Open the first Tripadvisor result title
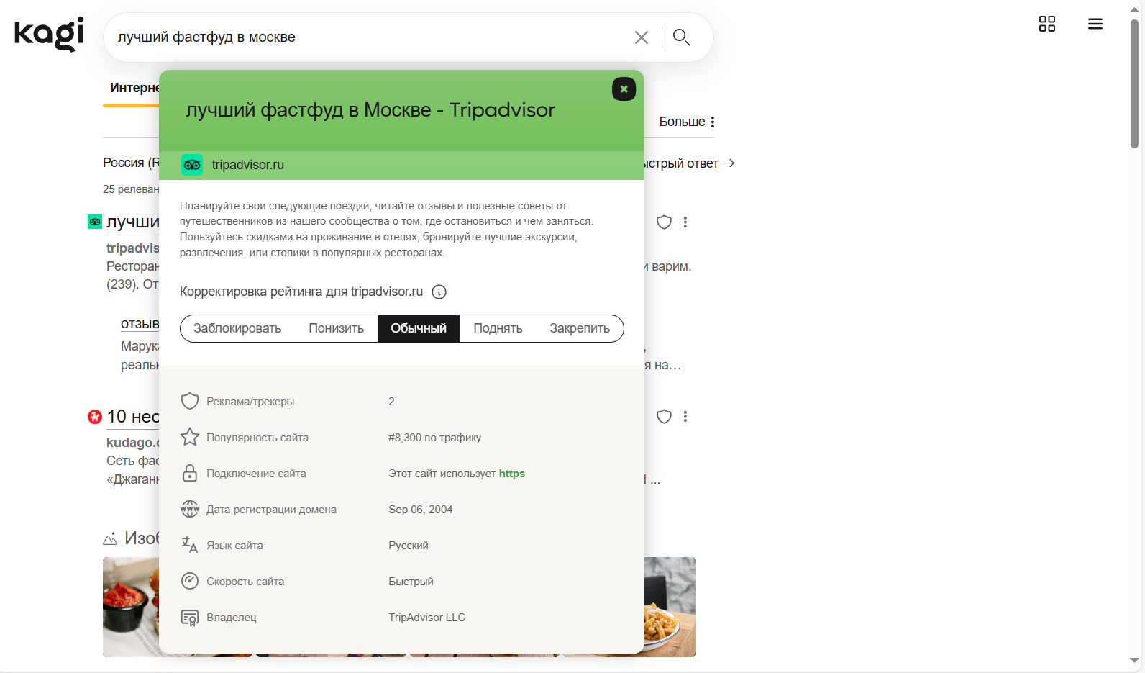 coord(133,222)
